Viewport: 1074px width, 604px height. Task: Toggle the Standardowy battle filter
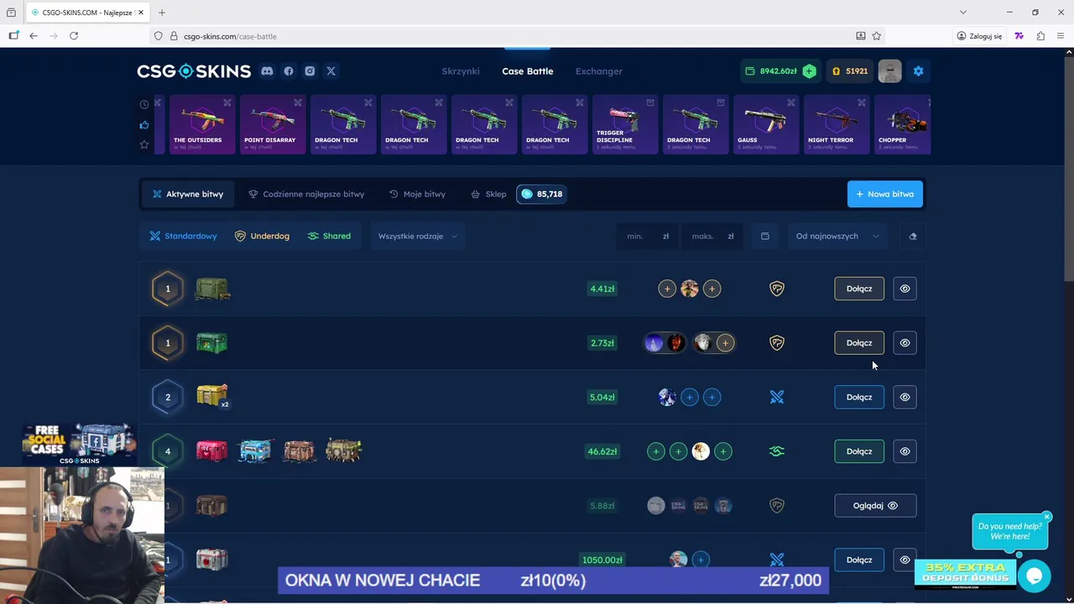[183, 237]
